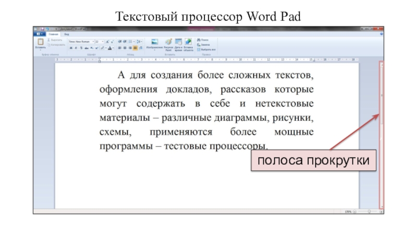Align text center
The image size is (417, 234).
[125, 48]
